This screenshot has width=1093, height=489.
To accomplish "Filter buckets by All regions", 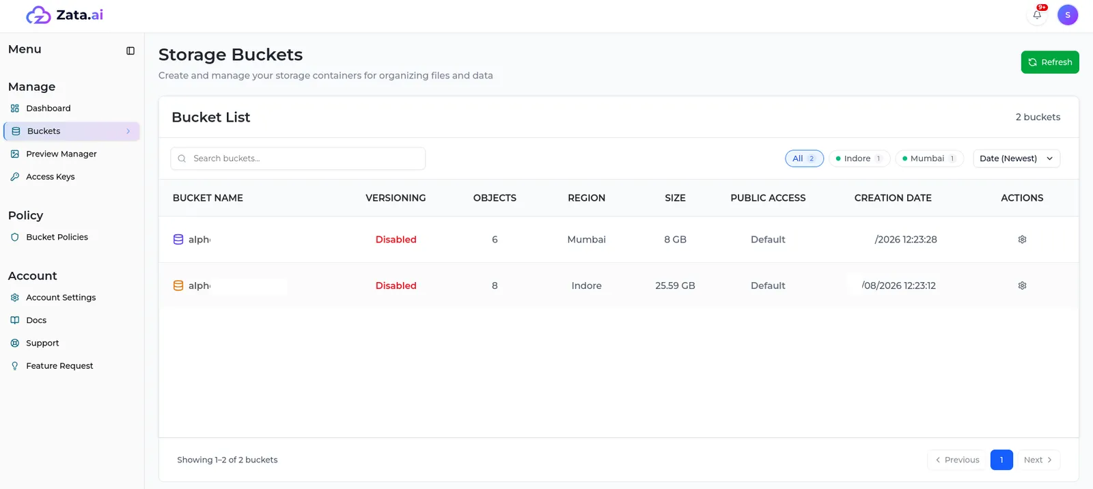I will coord(804,158).
